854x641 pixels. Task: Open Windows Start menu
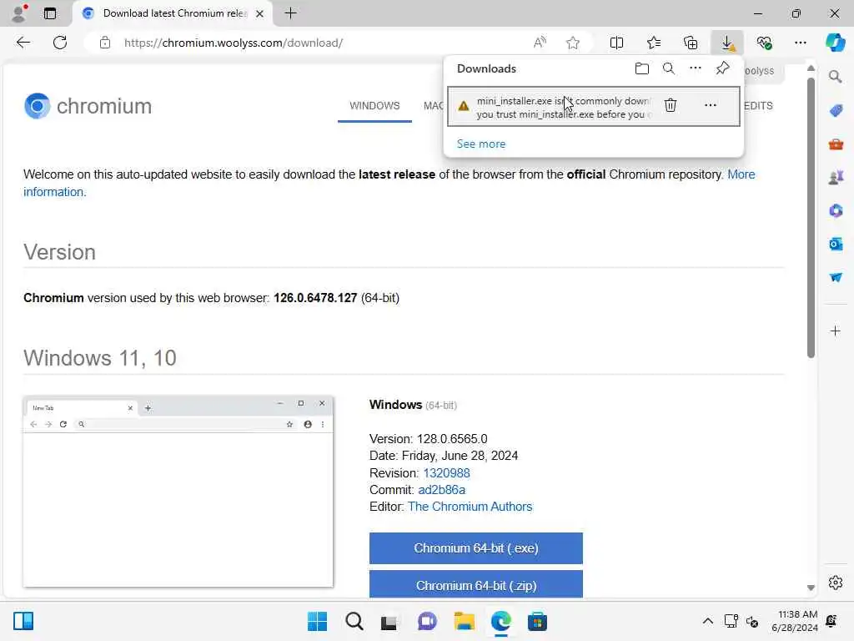(x=318, y=621)
